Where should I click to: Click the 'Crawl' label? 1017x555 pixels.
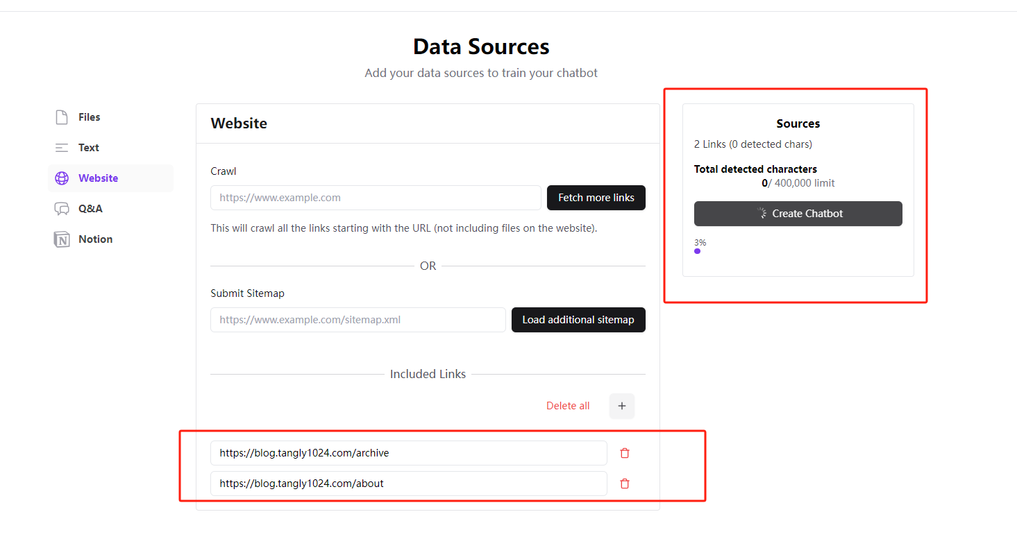tap(224, 171)
